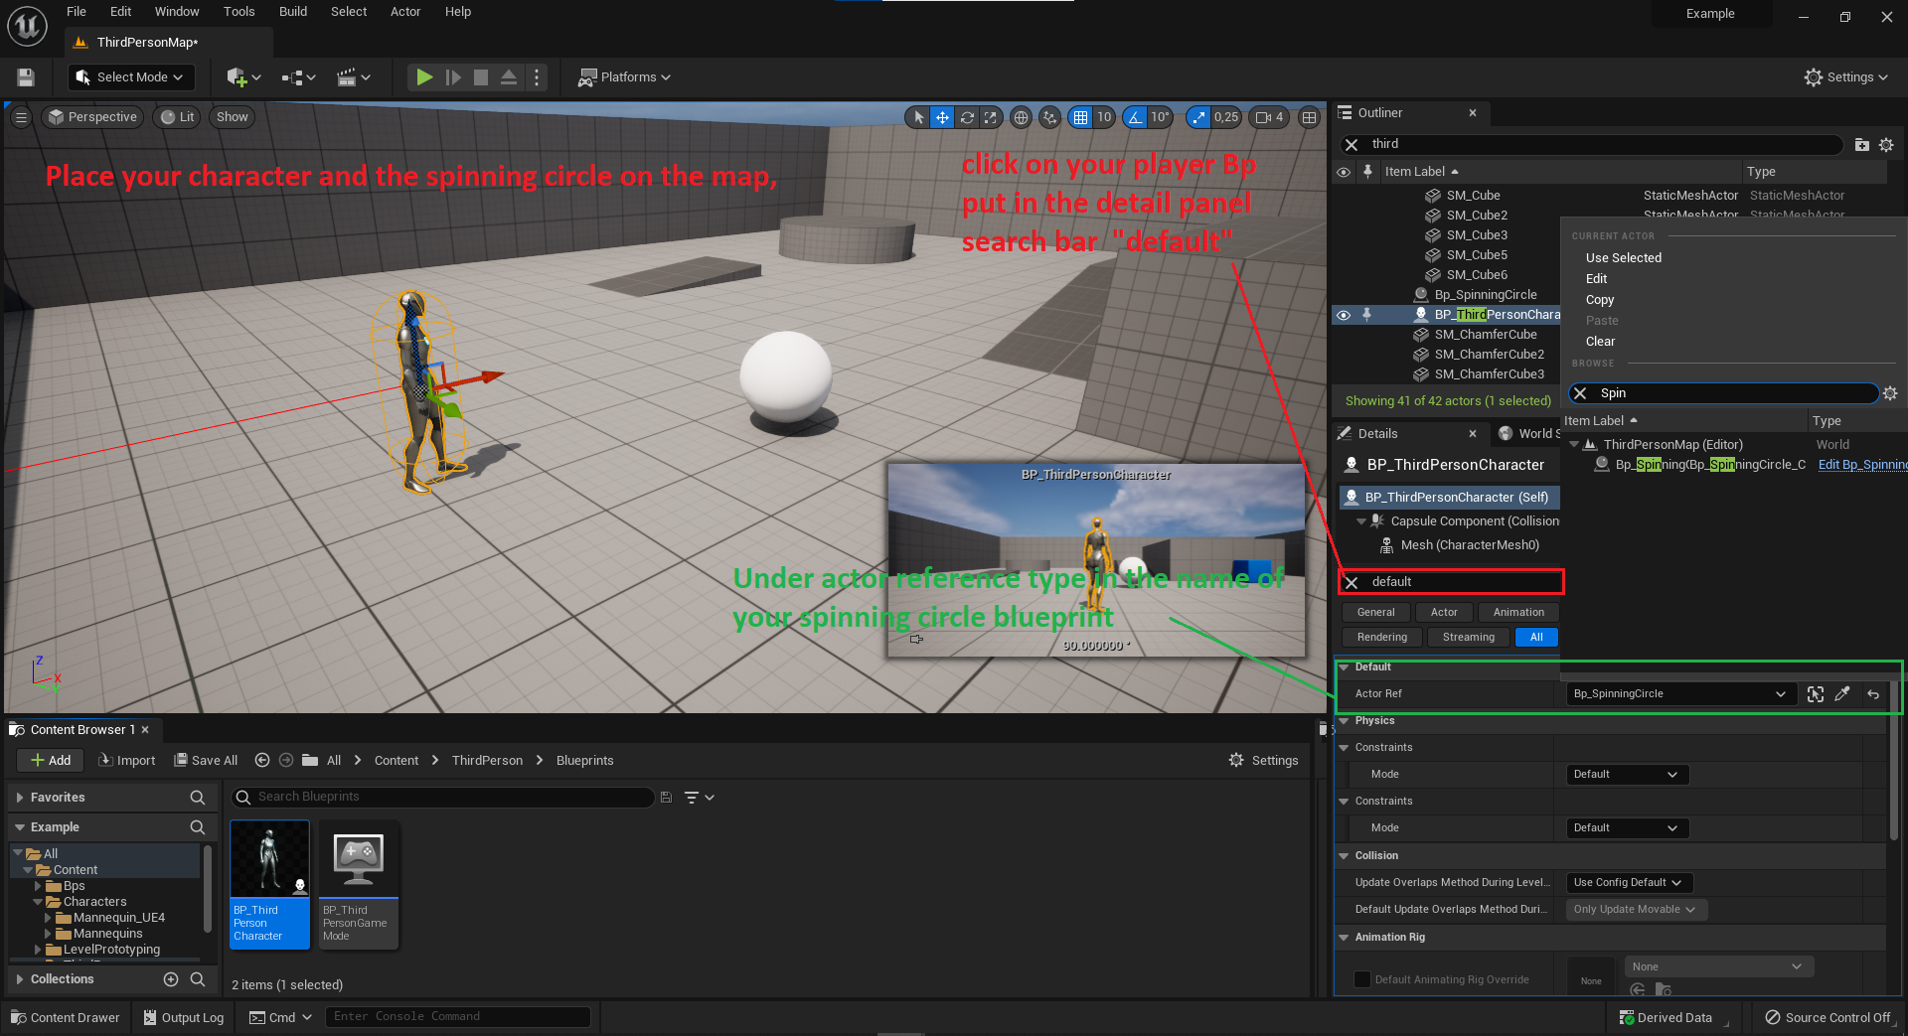Open scale snap value 0,25 menu
Screen dimensions: 1908x1036
pos(1226,117)
